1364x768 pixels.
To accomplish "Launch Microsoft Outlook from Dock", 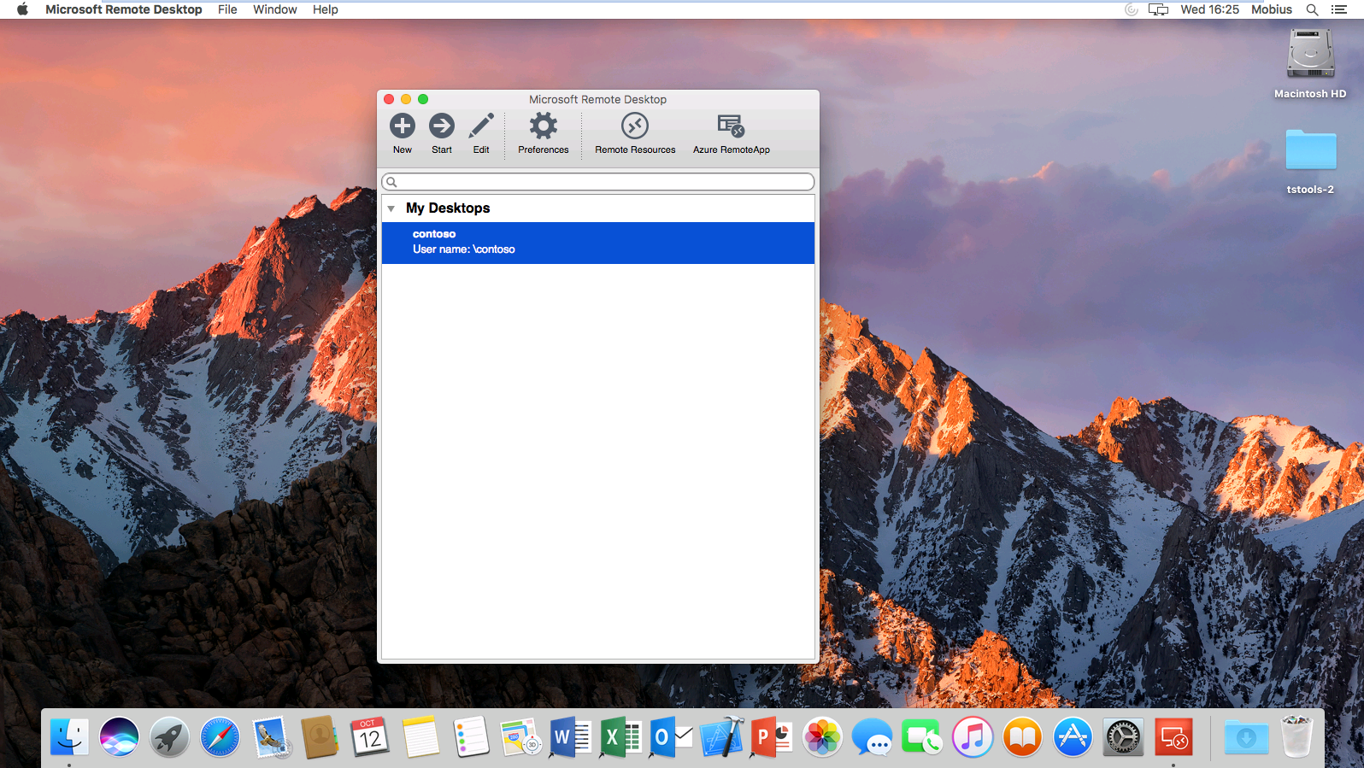I will tap(671, 736).
